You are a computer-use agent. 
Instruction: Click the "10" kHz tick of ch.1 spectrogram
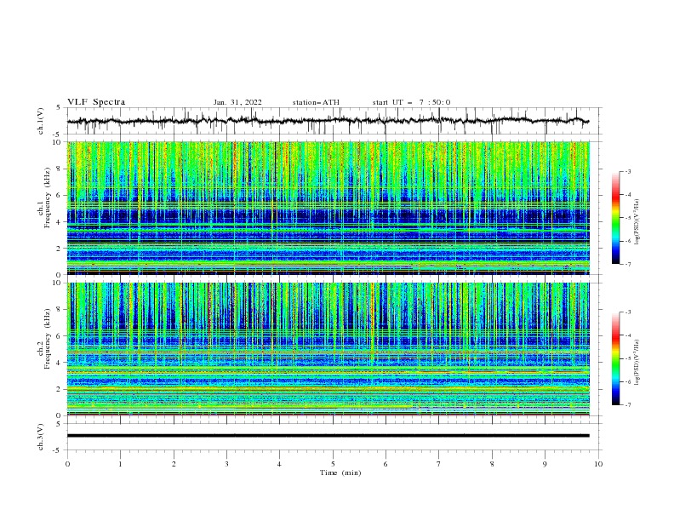point(57,142)
